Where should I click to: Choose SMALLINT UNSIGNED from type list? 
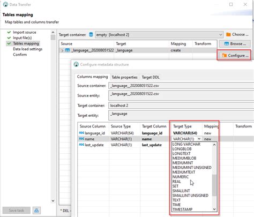190,195
